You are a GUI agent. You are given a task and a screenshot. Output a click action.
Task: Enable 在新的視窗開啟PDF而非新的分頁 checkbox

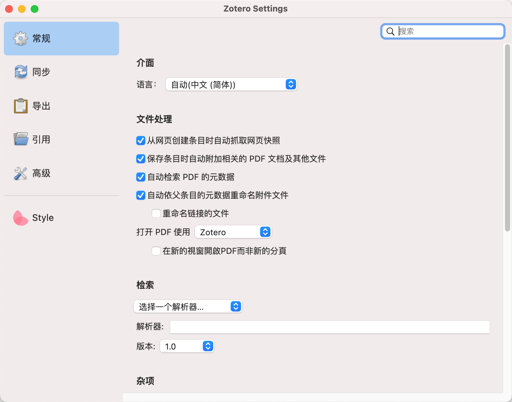156,251
